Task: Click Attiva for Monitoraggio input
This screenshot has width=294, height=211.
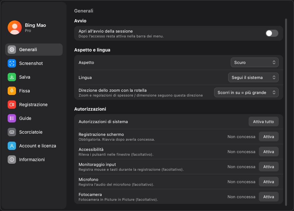Action: [x=268, y=167]
